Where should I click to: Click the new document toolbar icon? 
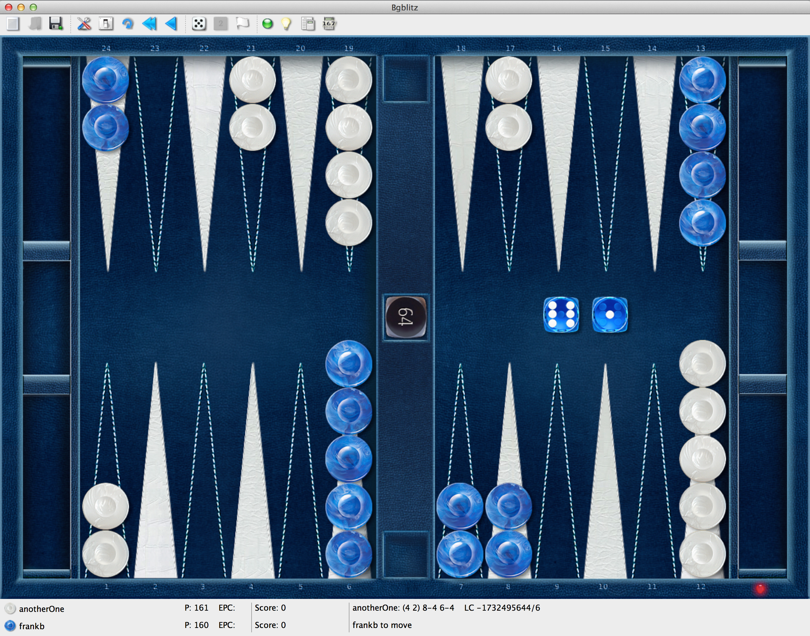(x=13, y=24)
